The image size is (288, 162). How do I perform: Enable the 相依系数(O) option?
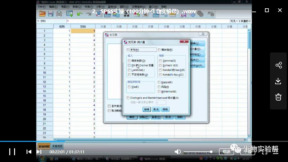point(129,61)
